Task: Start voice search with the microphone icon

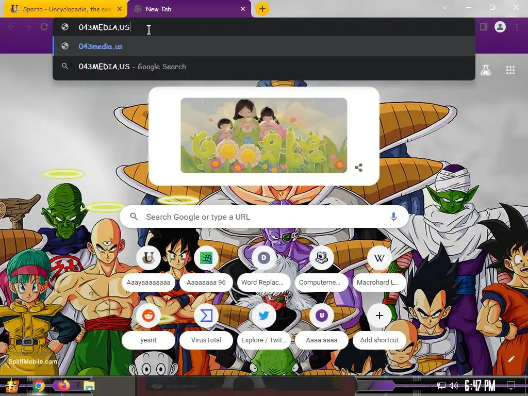Action: click(x=393, y=217)
